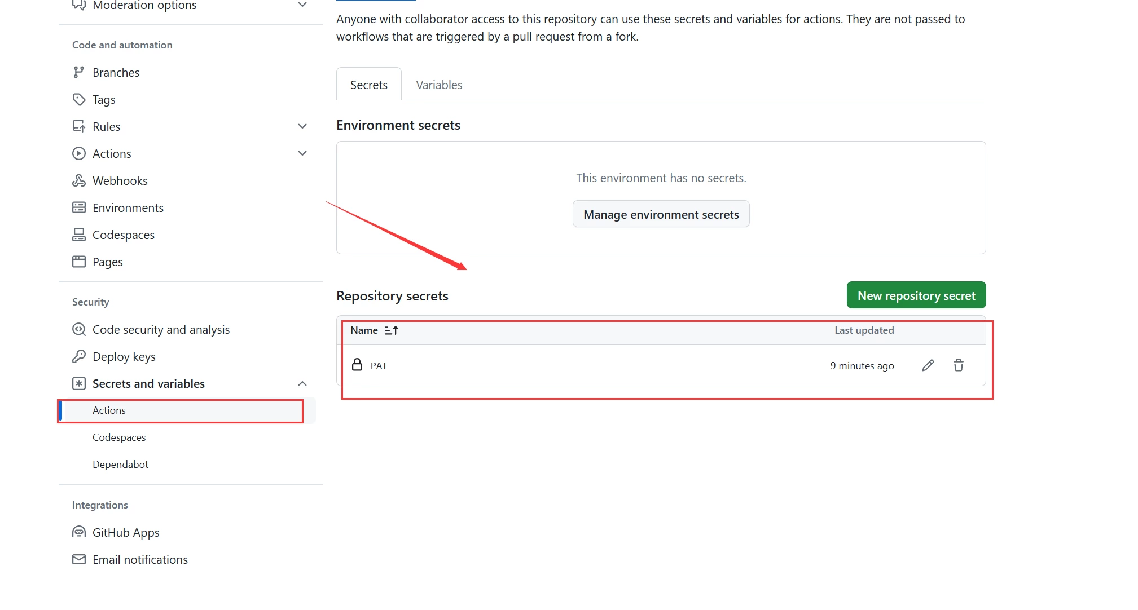Open Dependabot secrets sub-item

click(x=120, y=465)
